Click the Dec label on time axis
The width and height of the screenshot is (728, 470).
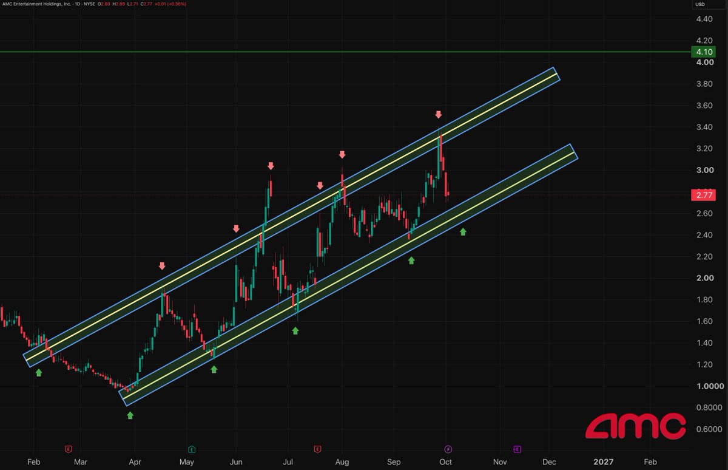tap(549, 463)
